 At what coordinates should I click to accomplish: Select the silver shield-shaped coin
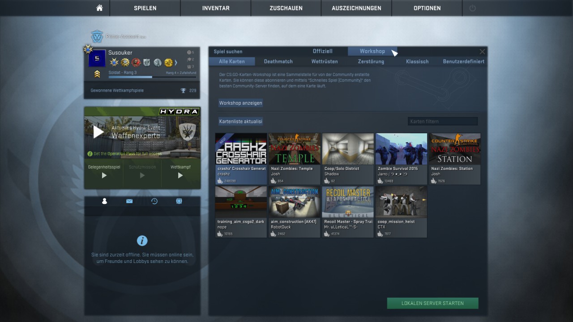(147, 63)
